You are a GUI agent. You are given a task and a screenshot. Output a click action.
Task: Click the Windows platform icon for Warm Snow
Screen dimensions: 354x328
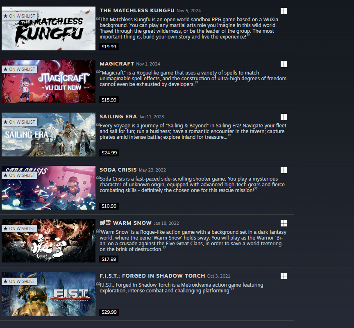284,223
